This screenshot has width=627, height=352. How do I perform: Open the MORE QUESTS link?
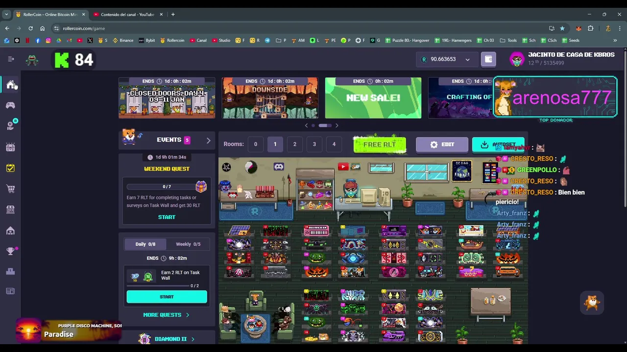tap(167, 315)
